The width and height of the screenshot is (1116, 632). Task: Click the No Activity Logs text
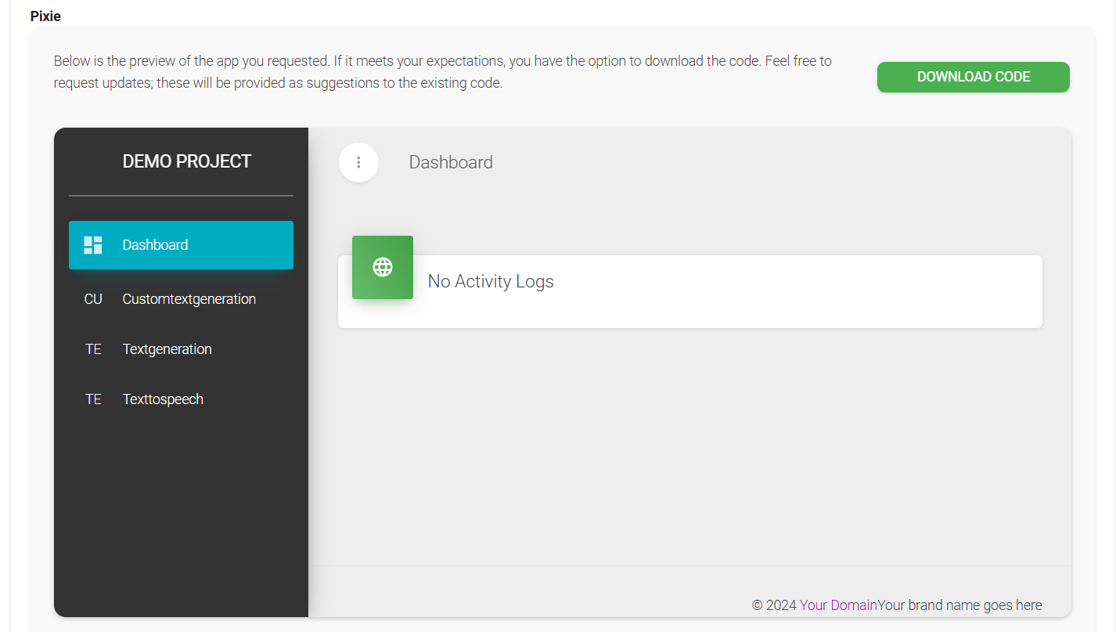491,281
